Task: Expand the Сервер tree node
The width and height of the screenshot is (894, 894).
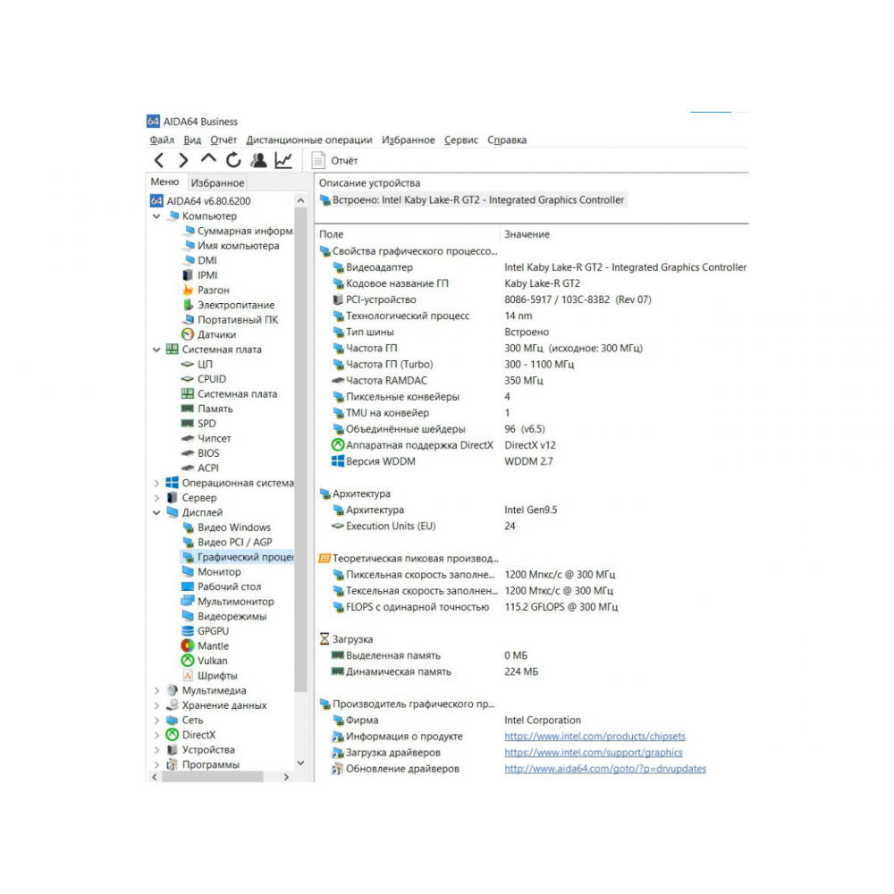Action: pos(156,498)
